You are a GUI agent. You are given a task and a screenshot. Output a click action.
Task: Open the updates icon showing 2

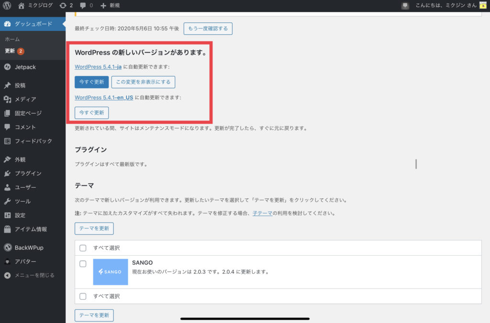pyautogui.click(x=63, y=5)
